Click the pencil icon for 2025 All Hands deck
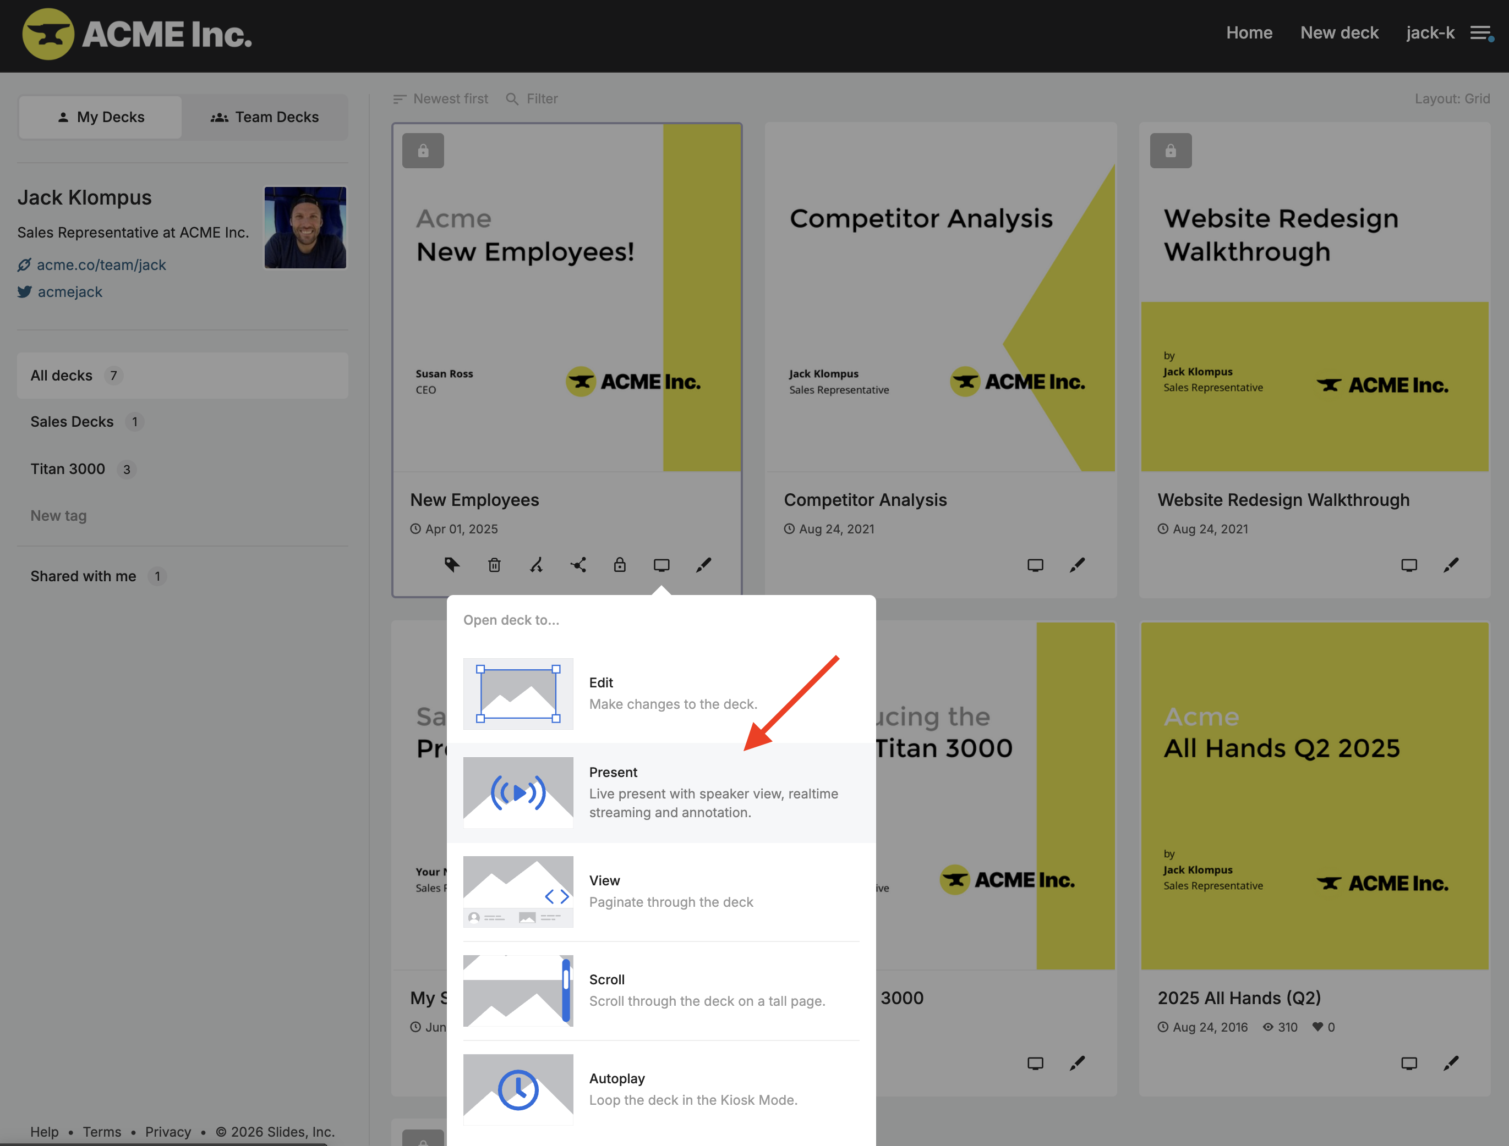 click(x=1452, y=1063)
